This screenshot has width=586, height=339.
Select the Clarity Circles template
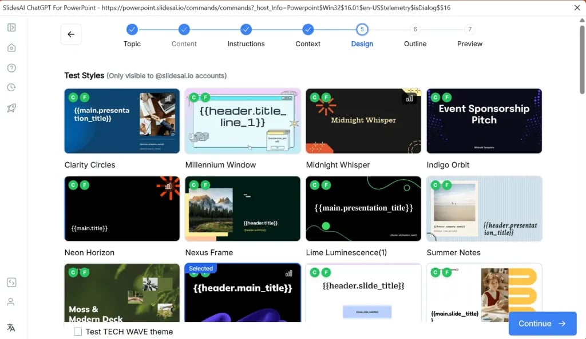121,120
